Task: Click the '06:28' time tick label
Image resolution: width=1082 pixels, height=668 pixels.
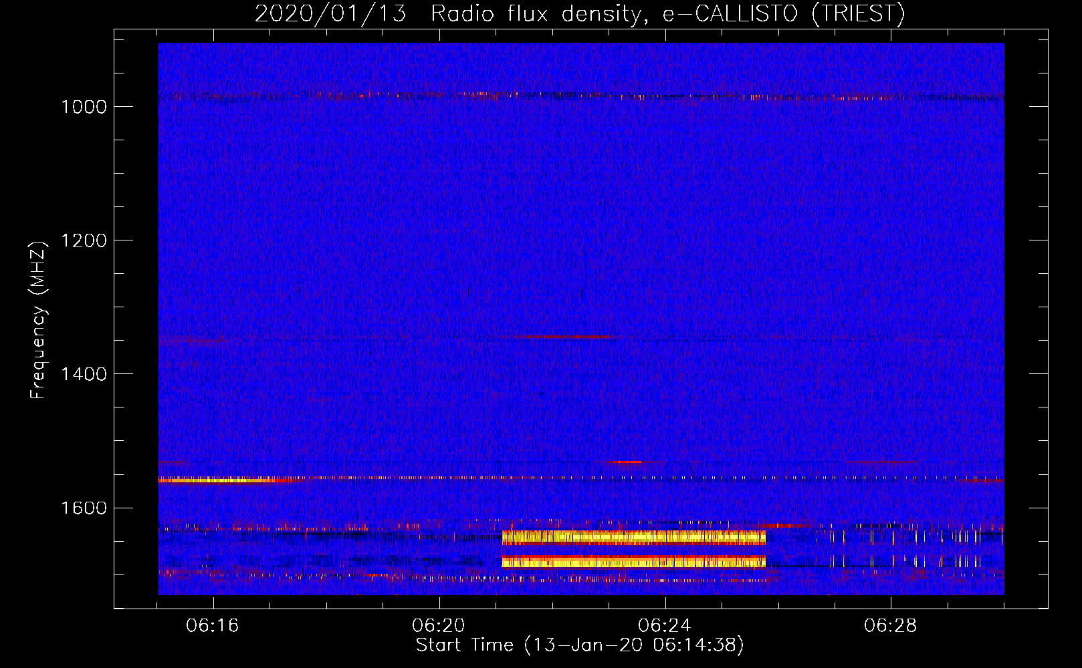Action: point(891,626)
